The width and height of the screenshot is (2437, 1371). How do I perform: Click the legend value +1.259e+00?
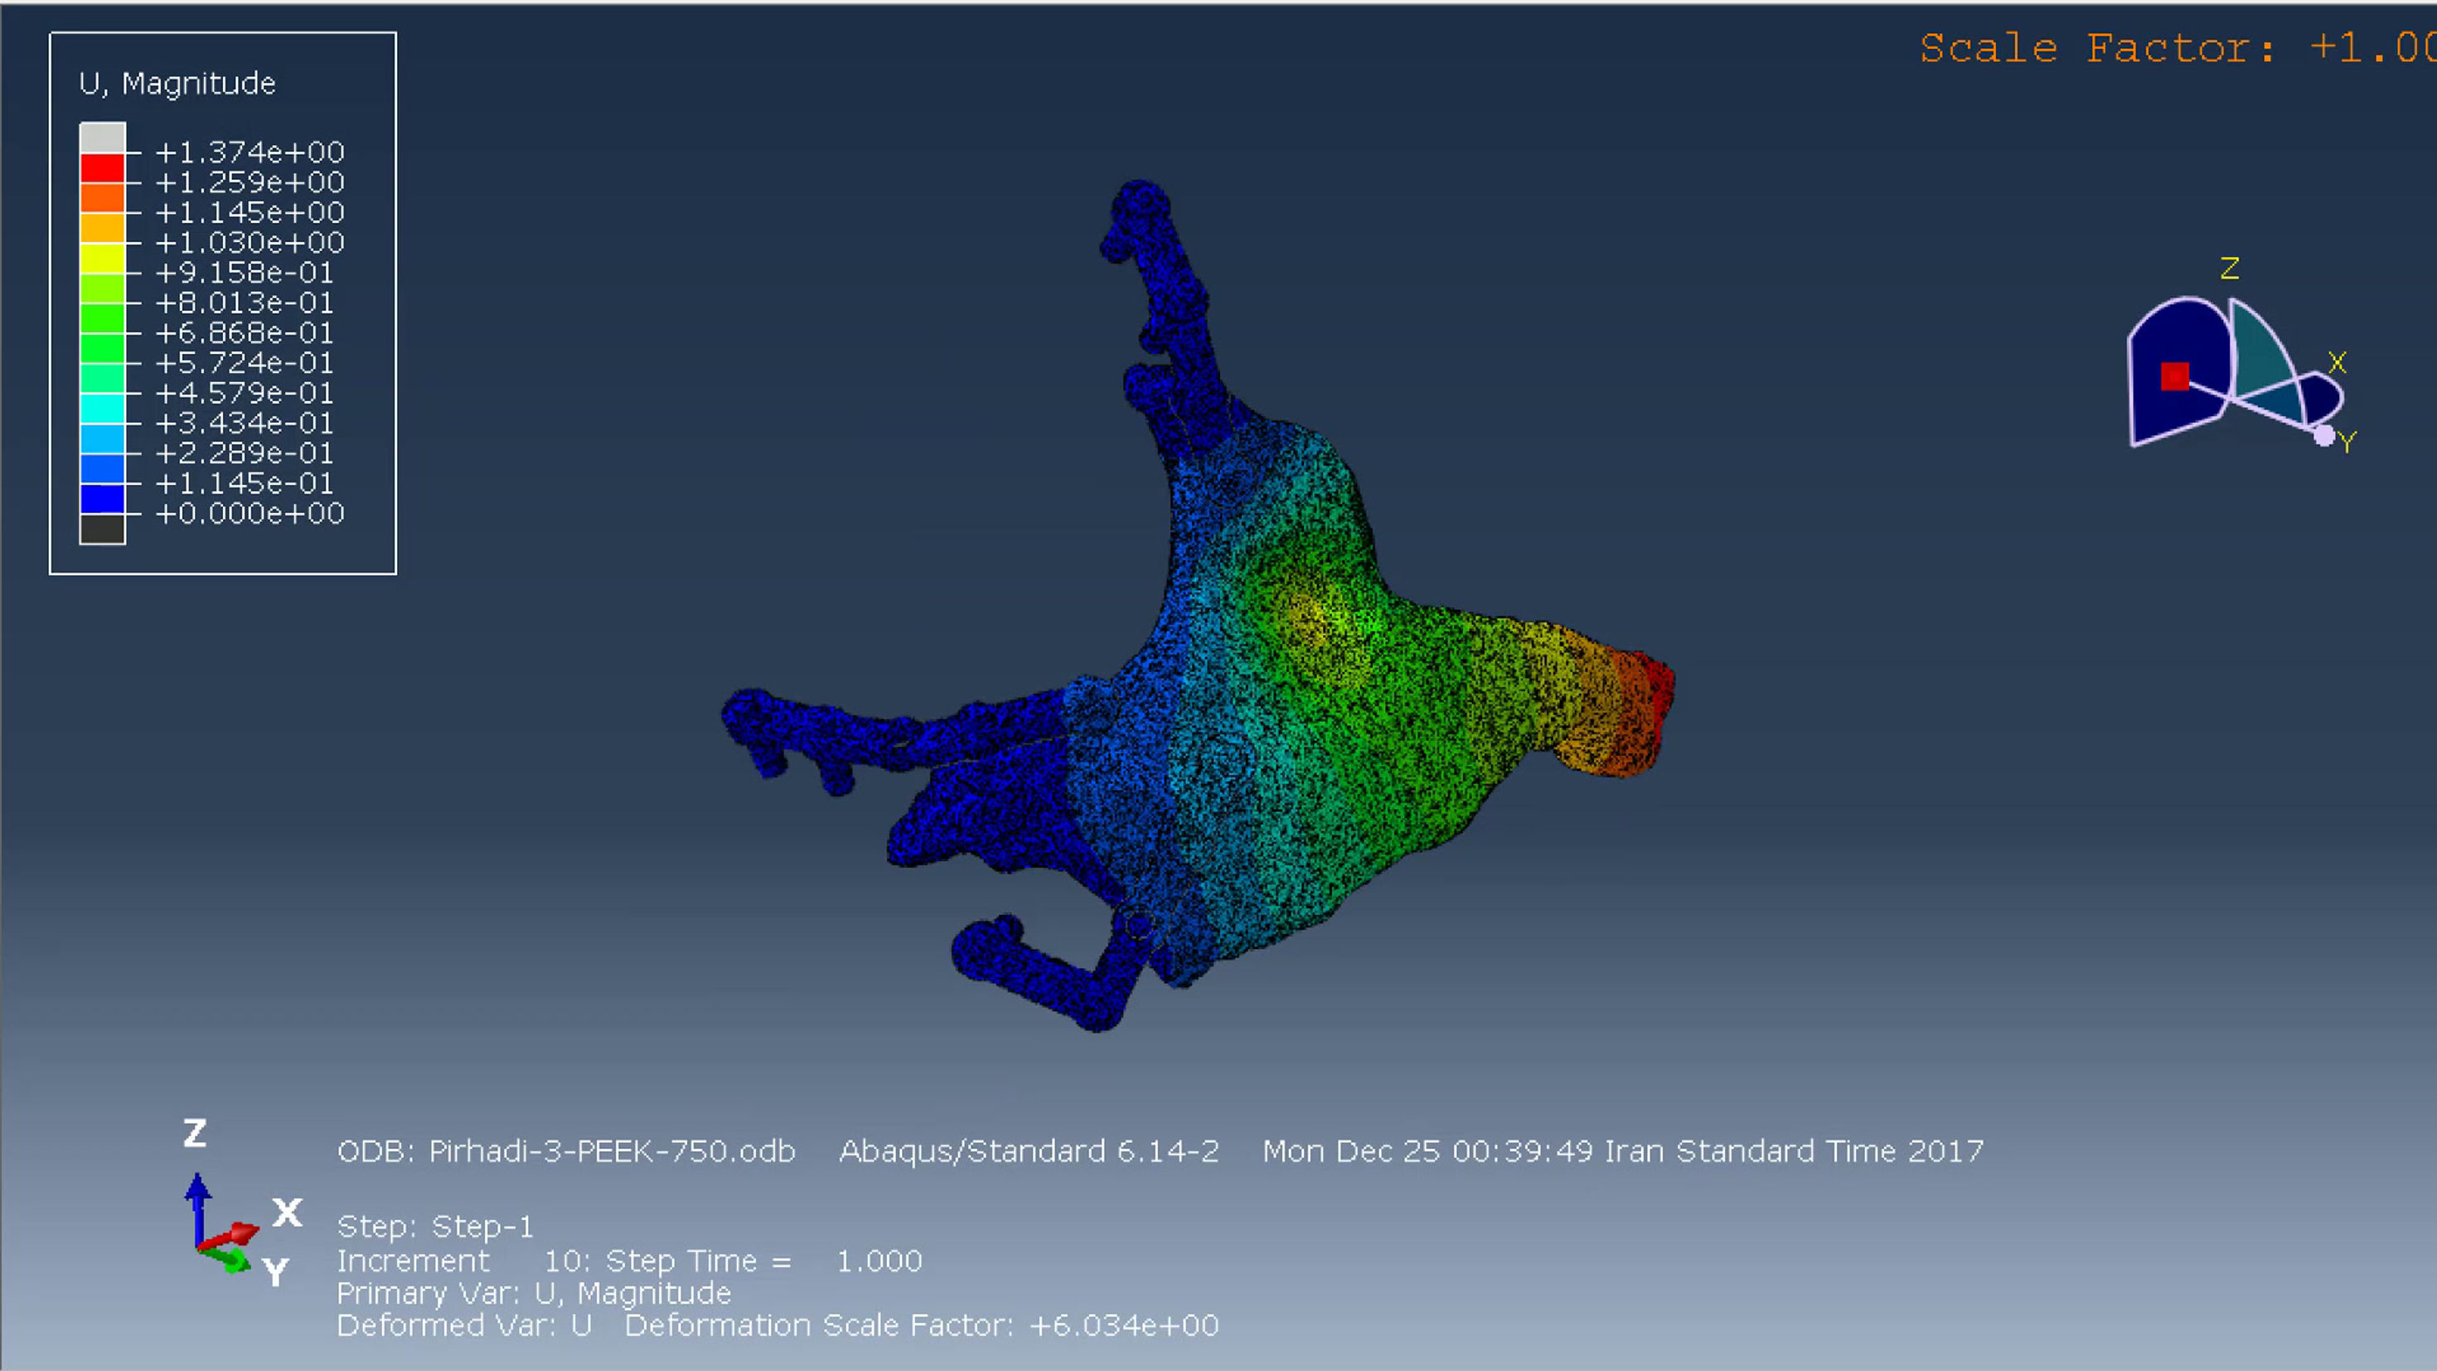pyautogui.click(x=250, y=182)
